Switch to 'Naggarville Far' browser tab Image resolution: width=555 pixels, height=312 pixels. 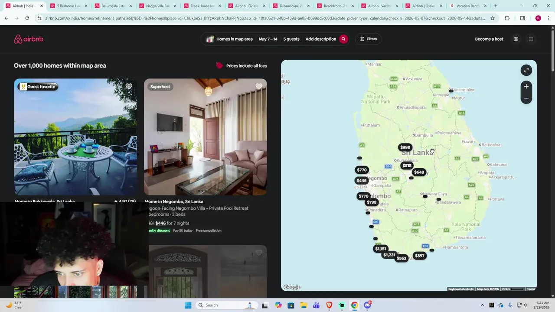(157, 6)
